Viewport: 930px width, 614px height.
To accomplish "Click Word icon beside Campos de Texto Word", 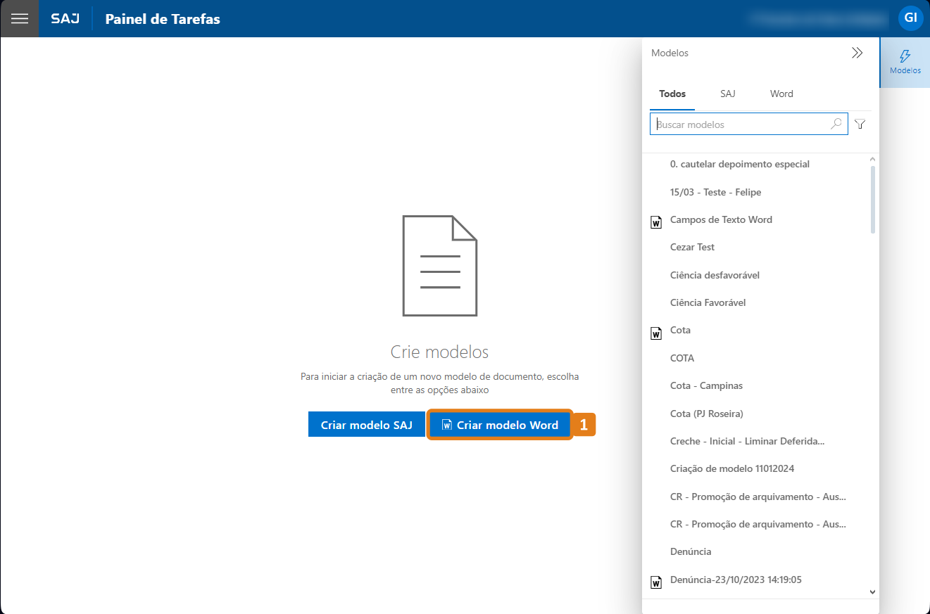I will tap(656, 223).
